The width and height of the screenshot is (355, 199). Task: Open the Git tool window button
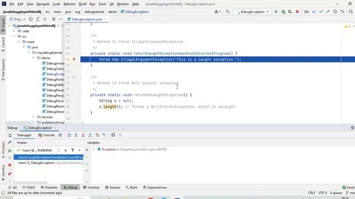13,187
